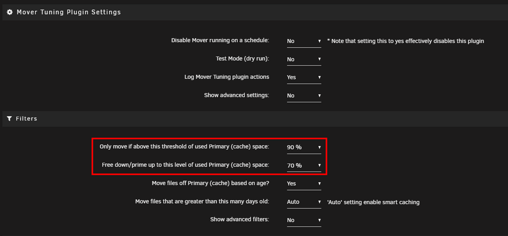This screenshot has width=508, height=236.
Task: Click the Filters section heading
Action: pyautogui.click(x=26, y=119)
